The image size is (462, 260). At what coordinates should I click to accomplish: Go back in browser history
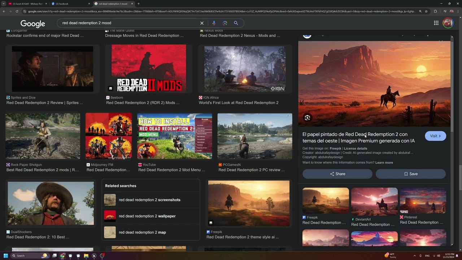click(x=4, y=11)
